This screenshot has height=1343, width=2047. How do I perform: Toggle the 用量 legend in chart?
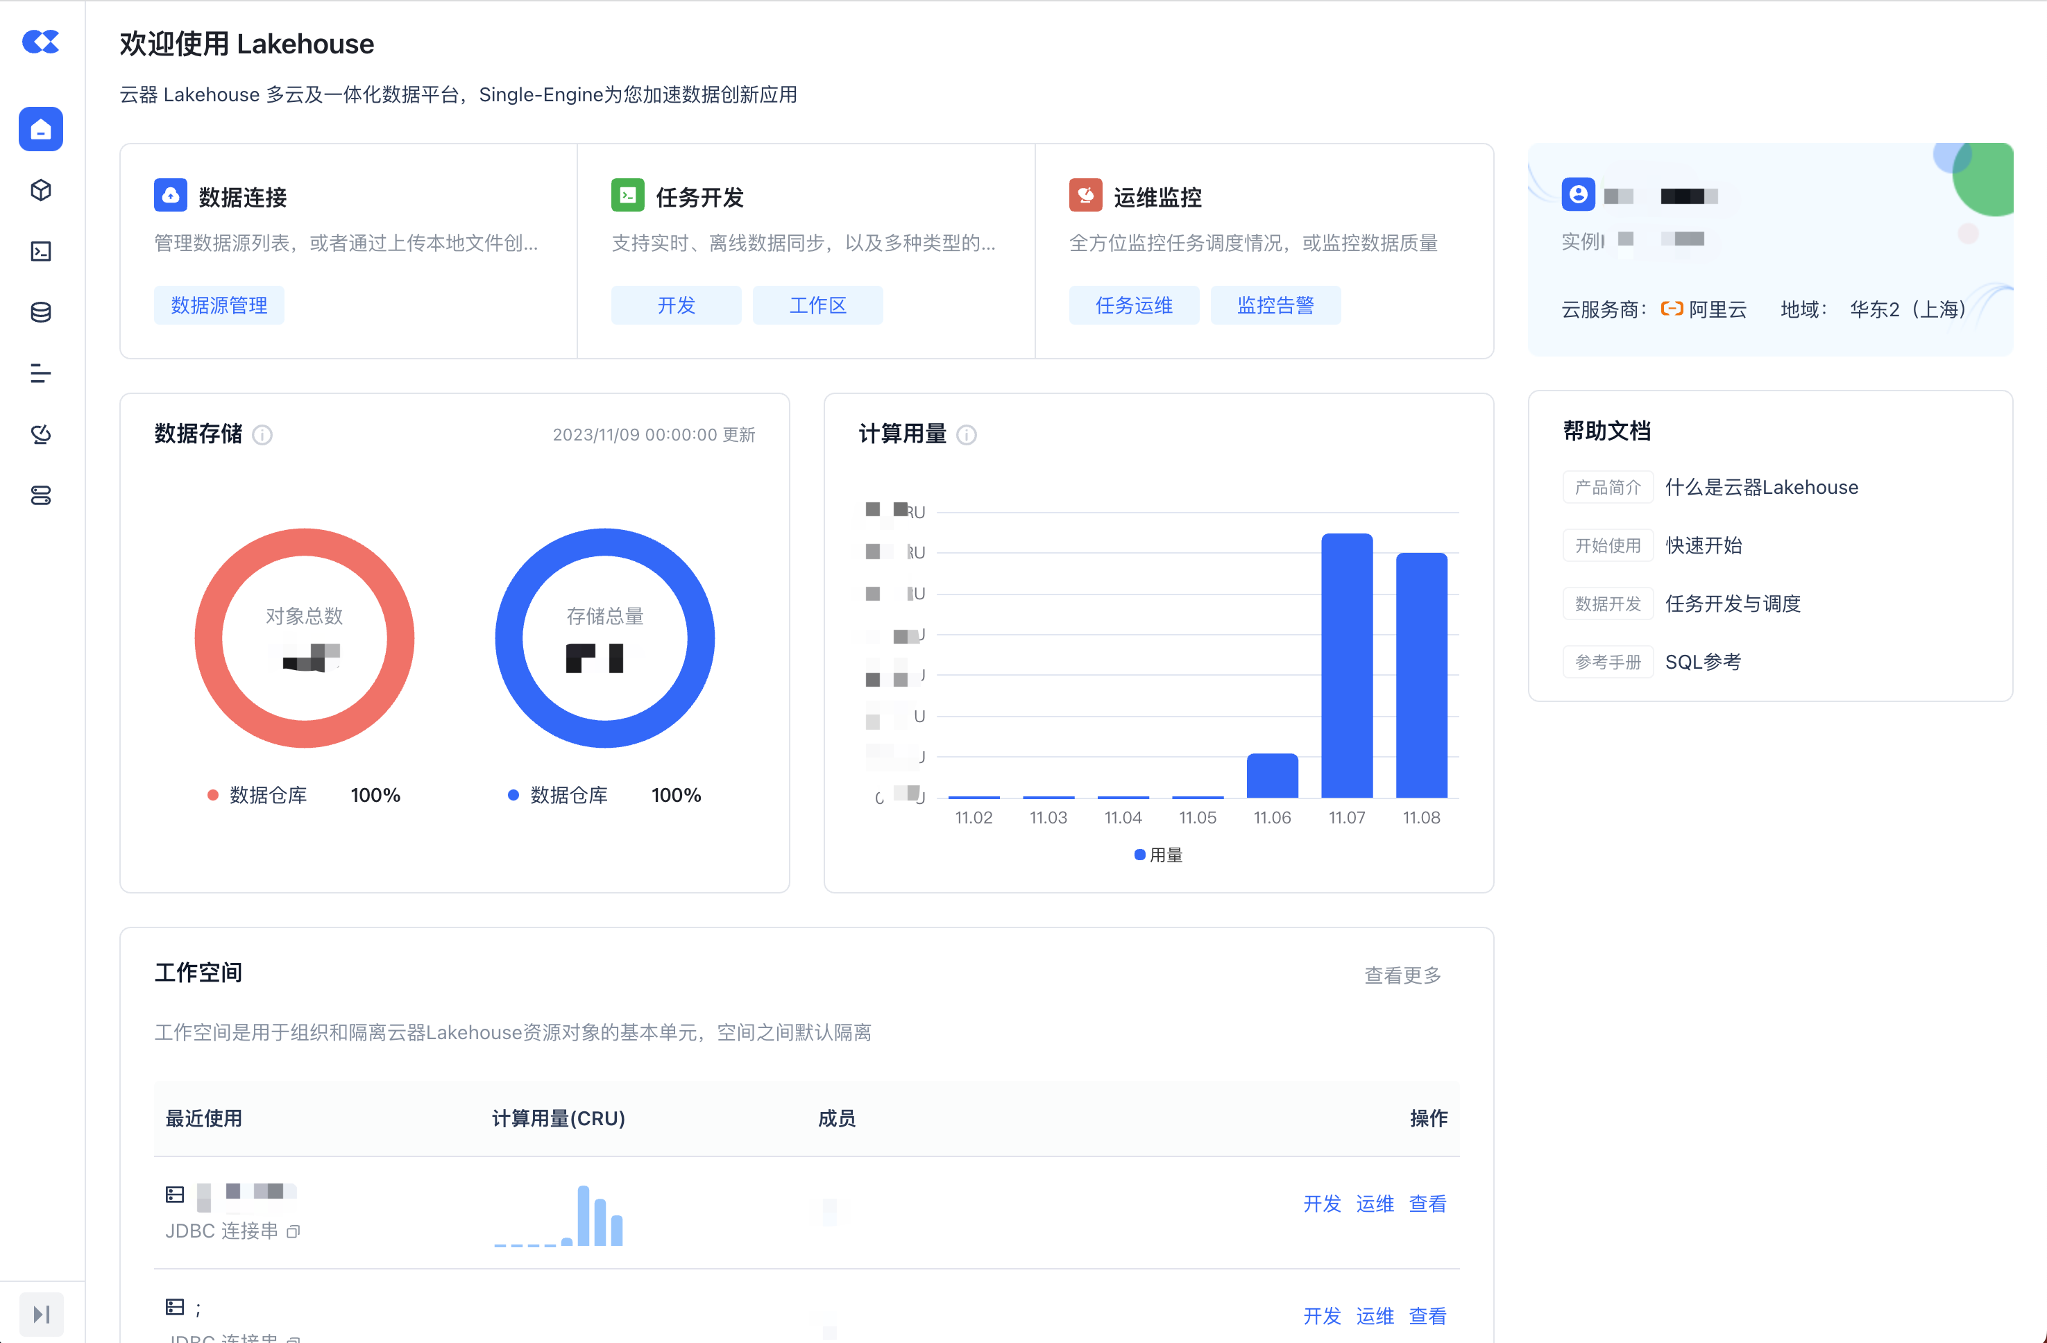(1157, 855)
